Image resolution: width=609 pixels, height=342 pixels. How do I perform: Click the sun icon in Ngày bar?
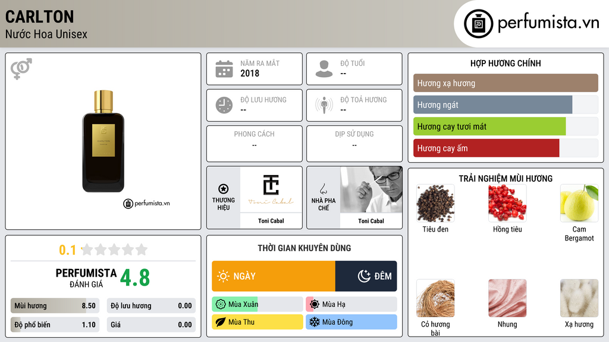click(223, 276)
